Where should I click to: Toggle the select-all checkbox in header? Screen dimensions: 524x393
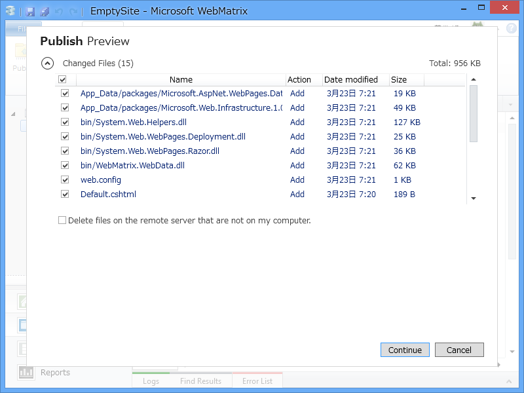62,79
